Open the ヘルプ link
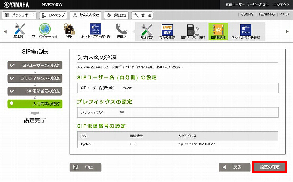The image size is (293, 182). (x=284, y=14)
